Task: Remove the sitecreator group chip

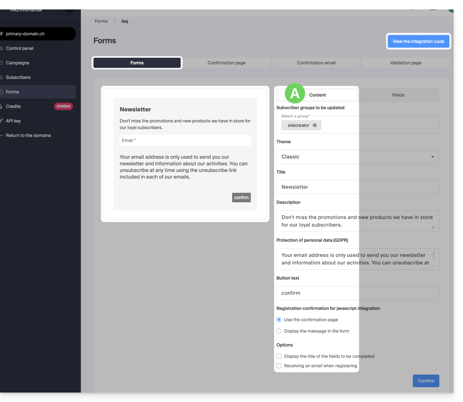Action: (315, 125)
